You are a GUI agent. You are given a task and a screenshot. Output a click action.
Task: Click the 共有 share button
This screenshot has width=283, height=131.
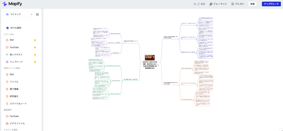pos(252,4)
